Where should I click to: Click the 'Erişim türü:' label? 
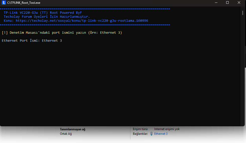point(140,129)
